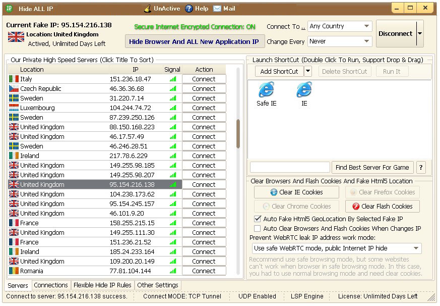Screen dimensions: 440x306
Task: Sort servers by IP column header
Action: click(135, 70)
